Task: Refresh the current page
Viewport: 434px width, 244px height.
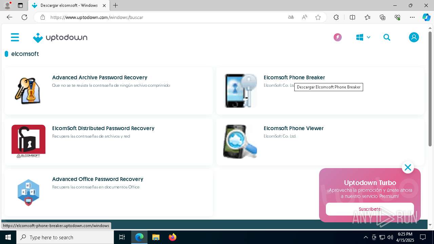Action: (x=24, y=17)
